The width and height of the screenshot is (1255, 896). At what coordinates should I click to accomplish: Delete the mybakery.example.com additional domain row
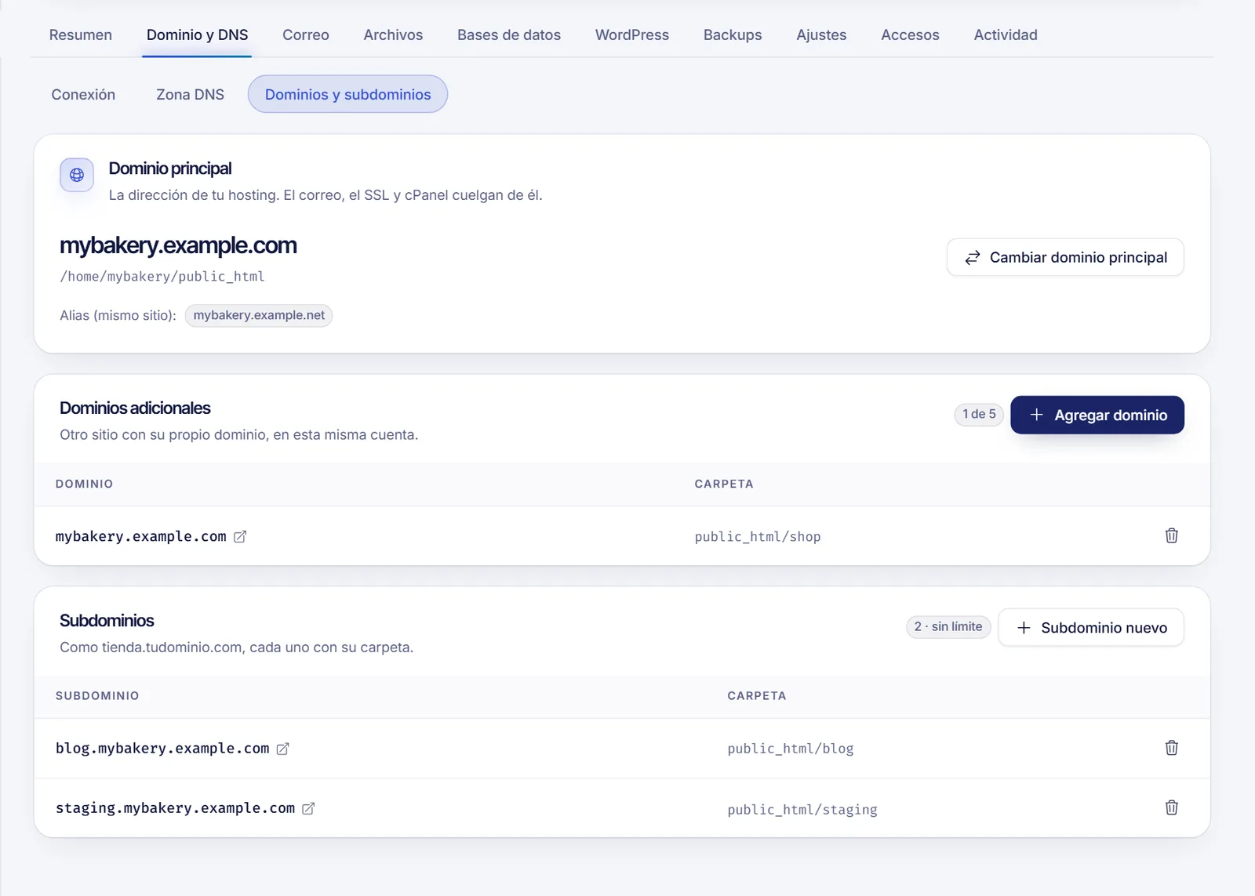[x=1171, y=535]
